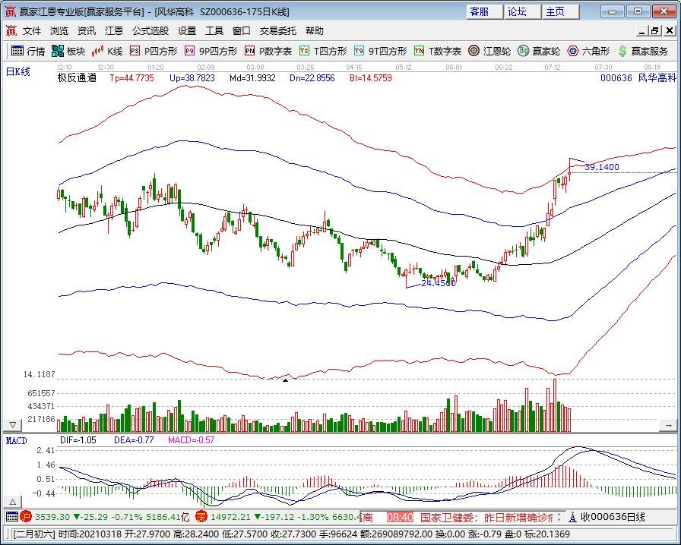Select the 9T四方形 tool
Screen dimensions: 681x545
380,51
